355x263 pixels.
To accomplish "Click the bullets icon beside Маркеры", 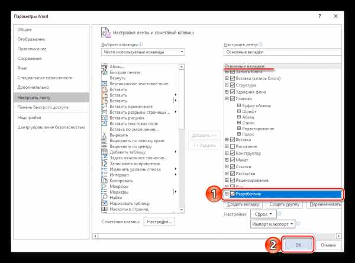I will [104, 192].
